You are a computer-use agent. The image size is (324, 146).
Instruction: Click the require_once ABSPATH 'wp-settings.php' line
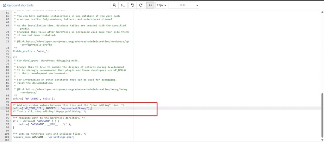coord(43,137)
